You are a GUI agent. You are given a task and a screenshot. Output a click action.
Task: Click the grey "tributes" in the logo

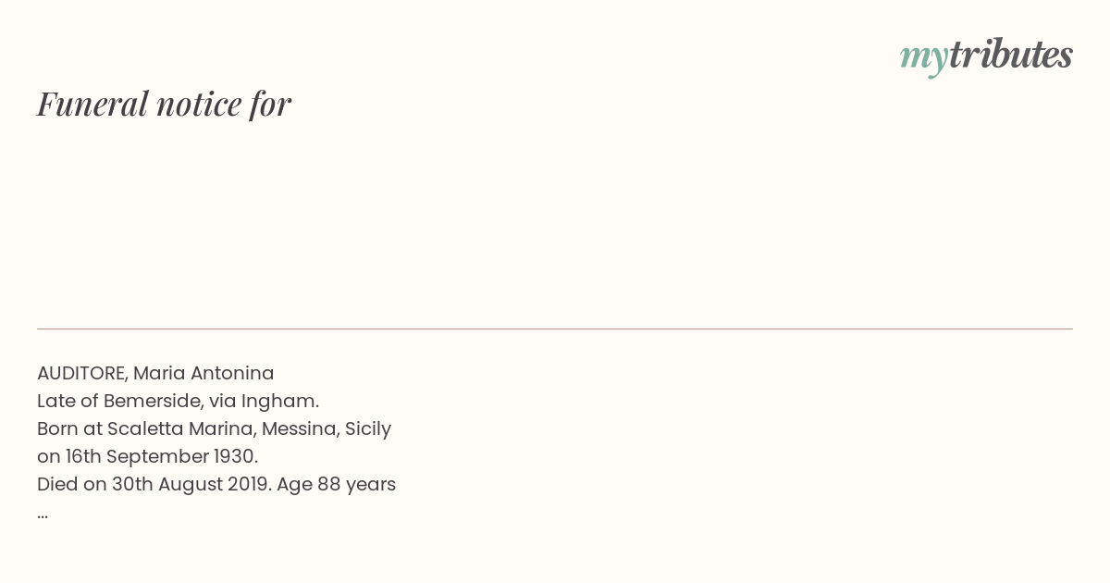[1010, 55]
